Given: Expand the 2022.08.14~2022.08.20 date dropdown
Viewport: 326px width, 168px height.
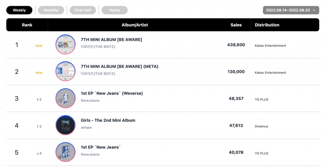Looking at the screenshot, I should click(x=291, y=10).
